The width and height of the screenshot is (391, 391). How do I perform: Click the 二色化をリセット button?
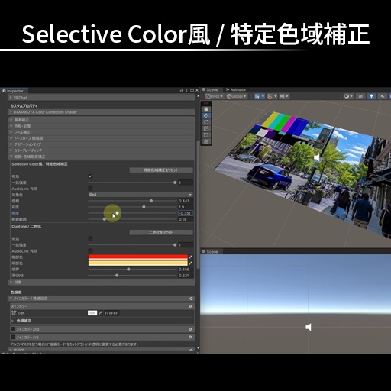[x=161, y=232]
